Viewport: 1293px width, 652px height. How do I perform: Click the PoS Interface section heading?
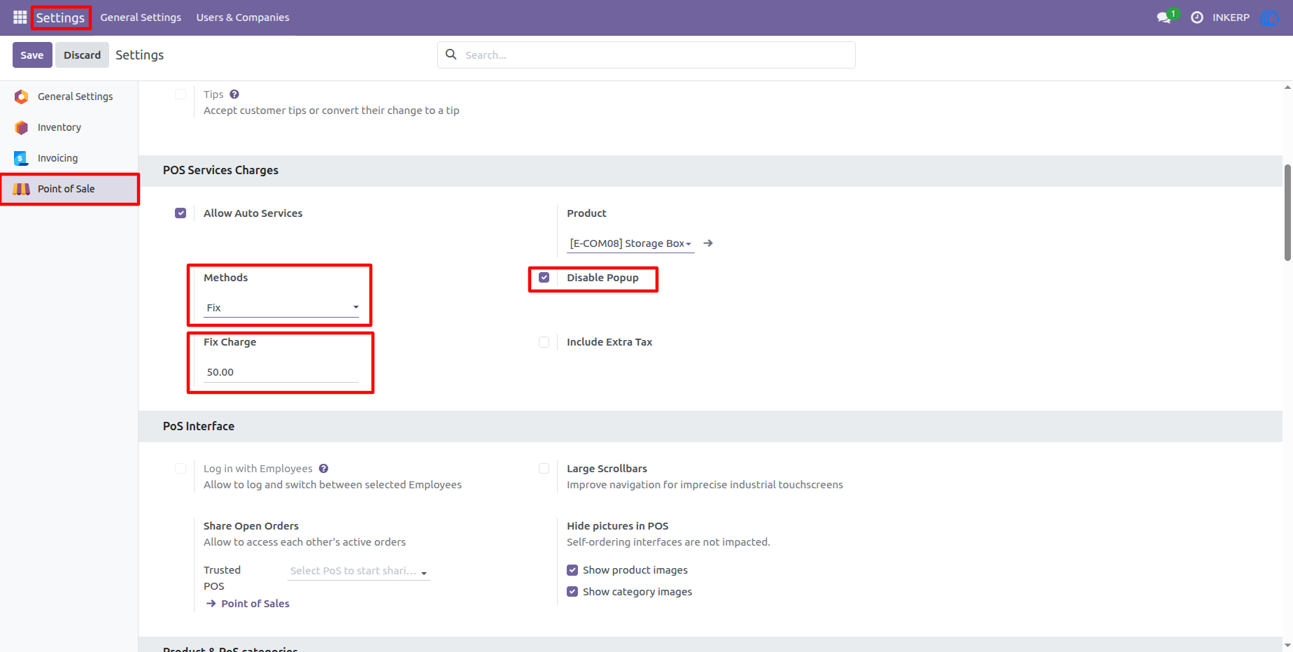(199, 426)
